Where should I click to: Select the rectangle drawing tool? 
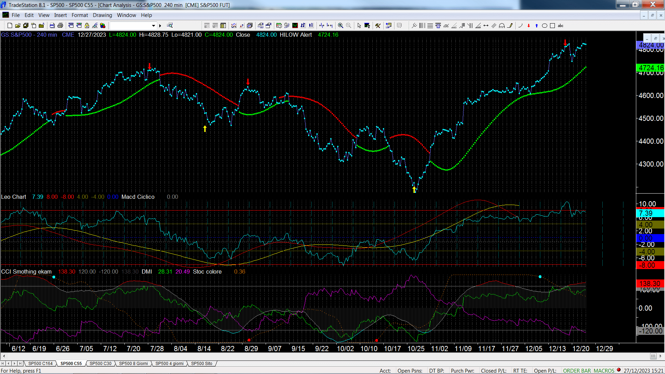pyautogui.click(x=552, y=26)
